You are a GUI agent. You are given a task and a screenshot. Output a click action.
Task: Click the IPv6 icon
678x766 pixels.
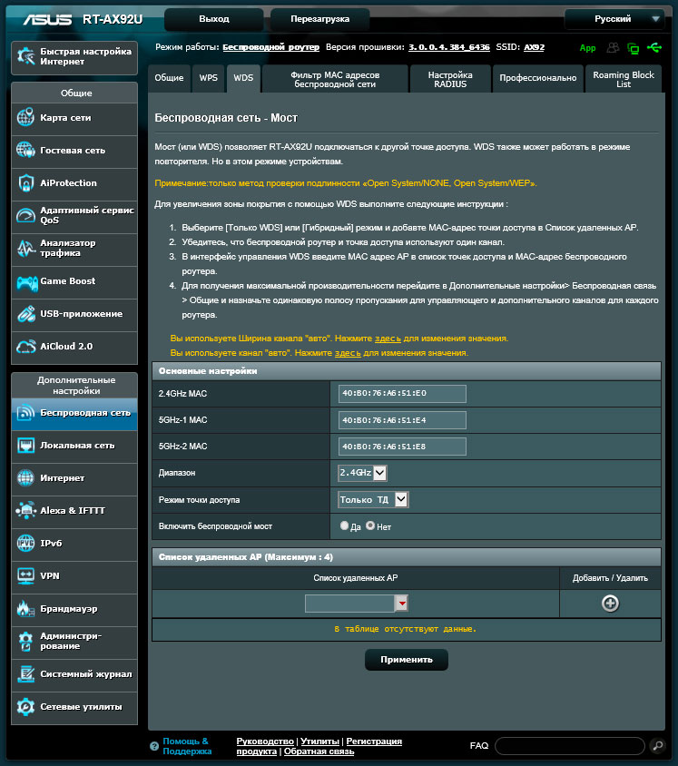point(25,544)
